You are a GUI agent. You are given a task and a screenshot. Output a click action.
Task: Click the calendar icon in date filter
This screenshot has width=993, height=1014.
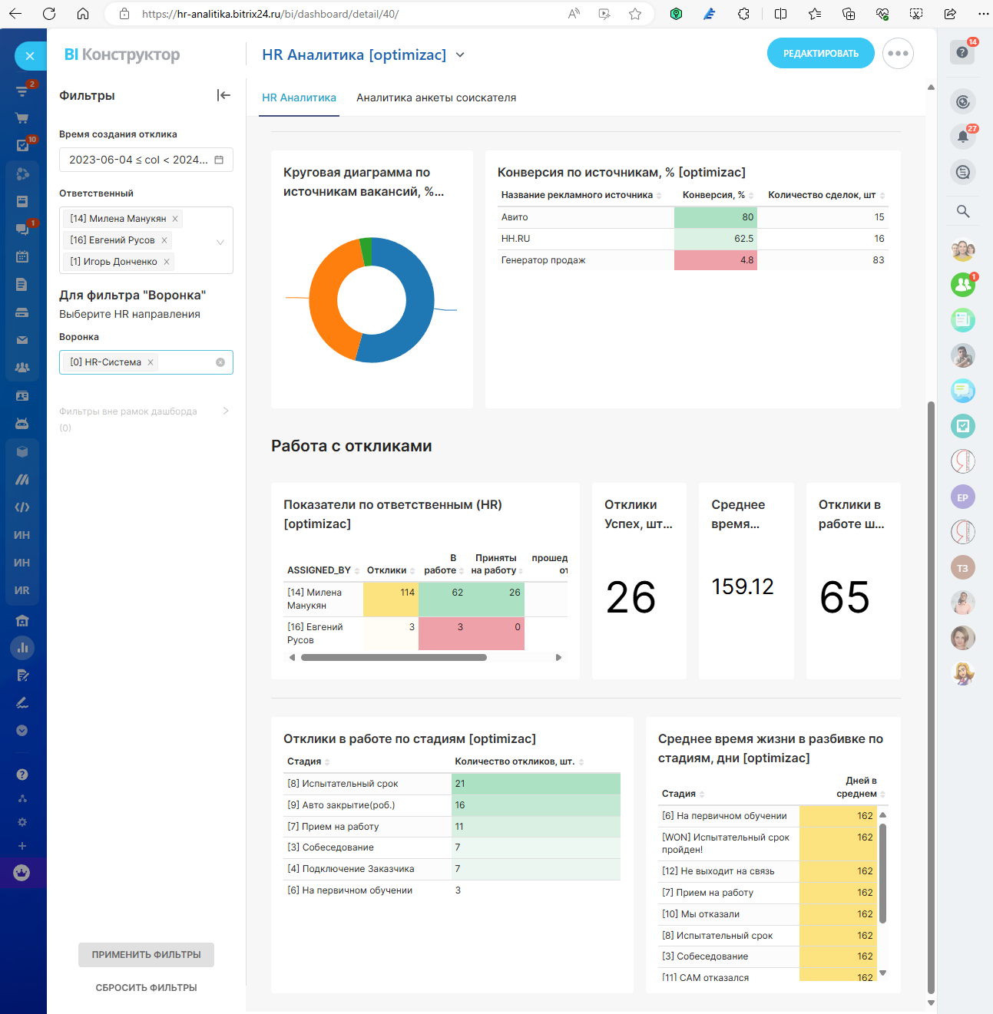click(219, 160)
